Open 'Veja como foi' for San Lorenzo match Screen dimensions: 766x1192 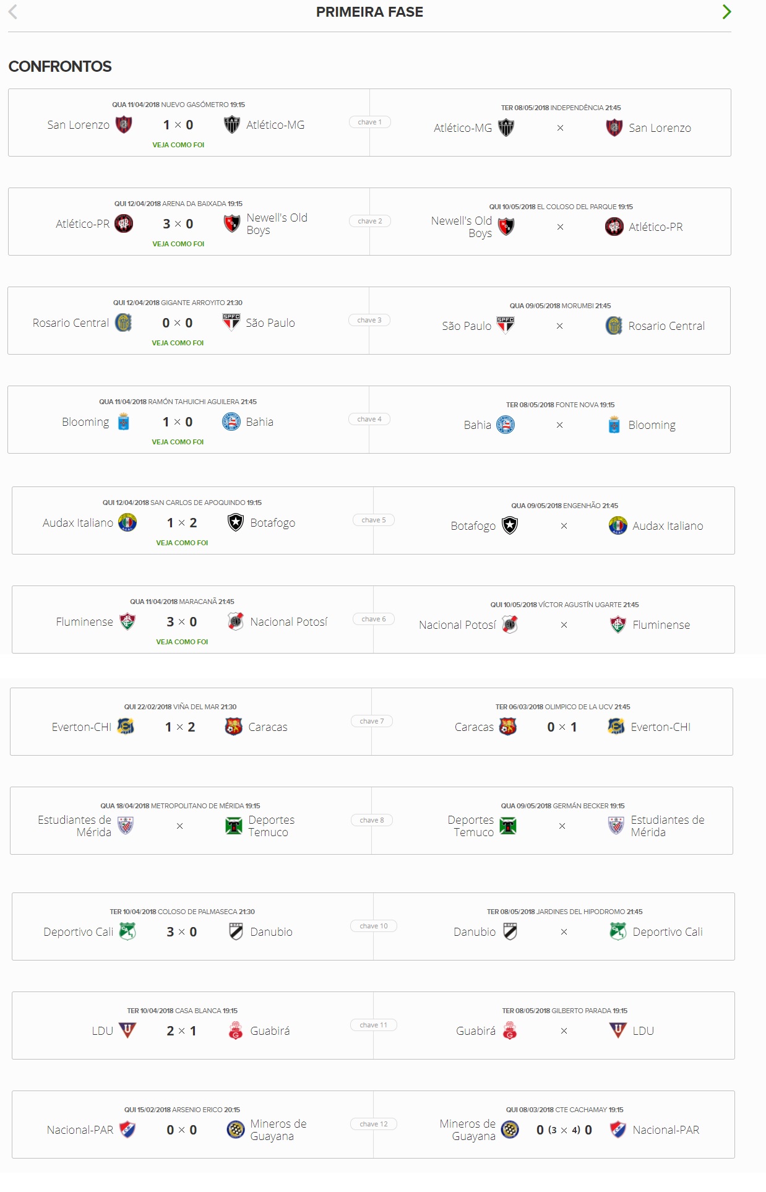(178, 145)
